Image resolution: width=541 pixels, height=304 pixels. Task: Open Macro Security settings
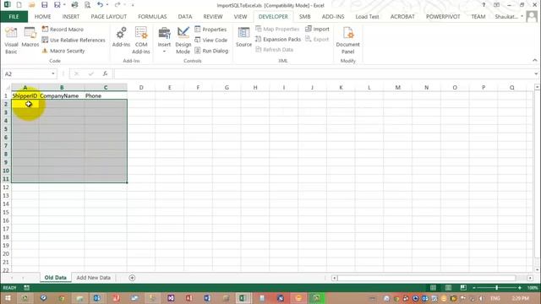(63, 51)
